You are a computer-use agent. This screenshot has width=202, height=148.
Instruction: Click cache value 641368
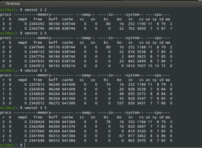(x=69, y=98)
